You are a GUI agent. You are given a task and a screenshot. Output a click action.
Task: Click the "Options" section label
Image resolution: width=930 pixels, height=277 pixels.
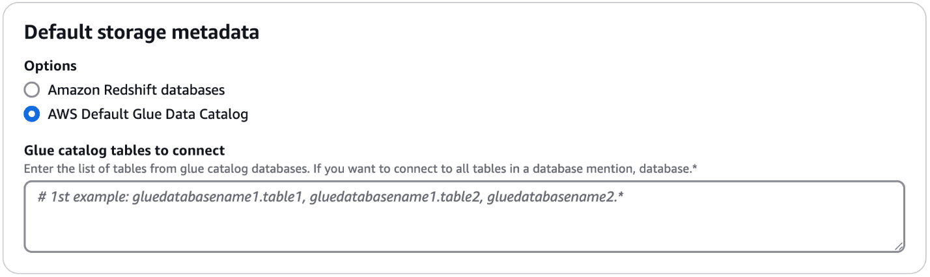50,66
